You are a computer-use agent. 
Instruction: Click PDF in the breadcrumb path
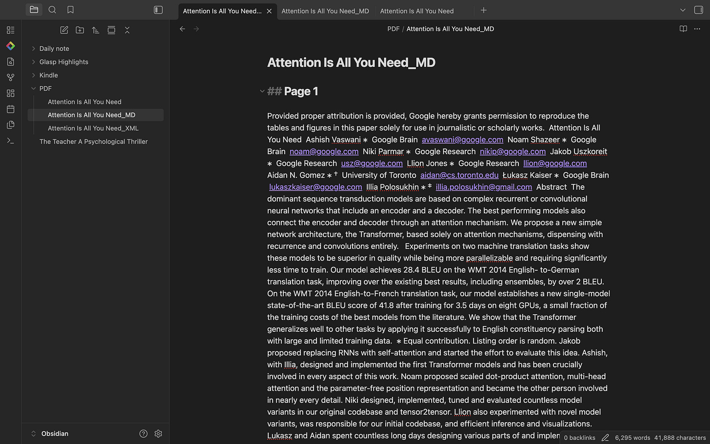393,29
